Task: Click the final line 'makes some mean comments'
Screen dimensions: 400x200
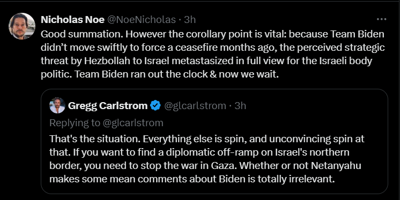Action: [x=192, y=179]
